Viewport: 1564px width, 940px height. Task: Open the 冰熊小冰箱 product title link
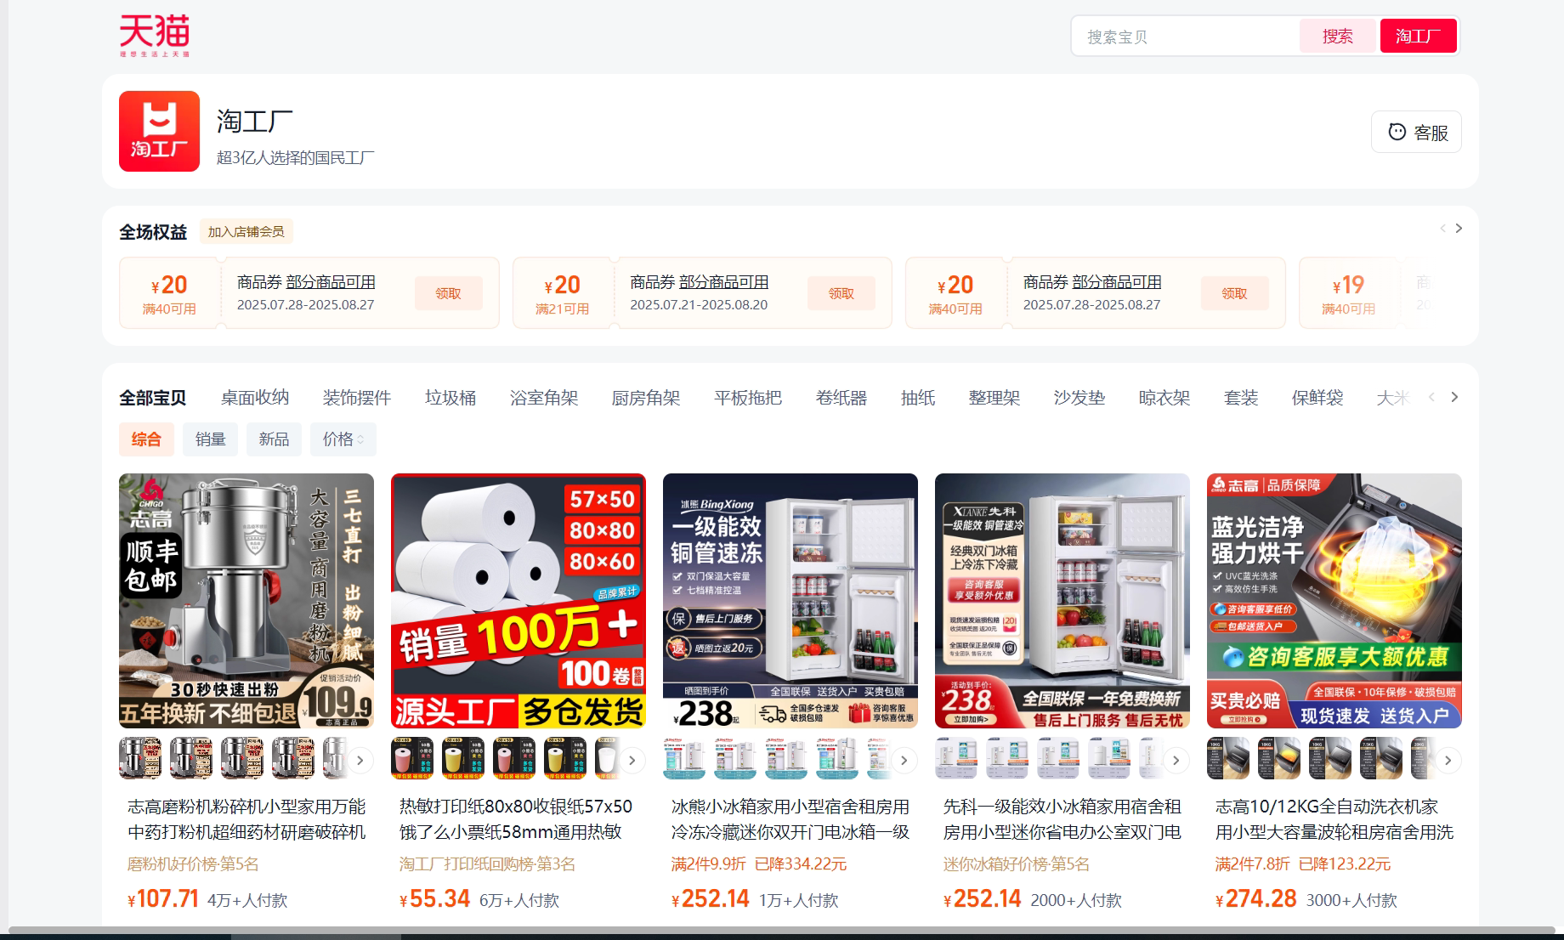790,818
